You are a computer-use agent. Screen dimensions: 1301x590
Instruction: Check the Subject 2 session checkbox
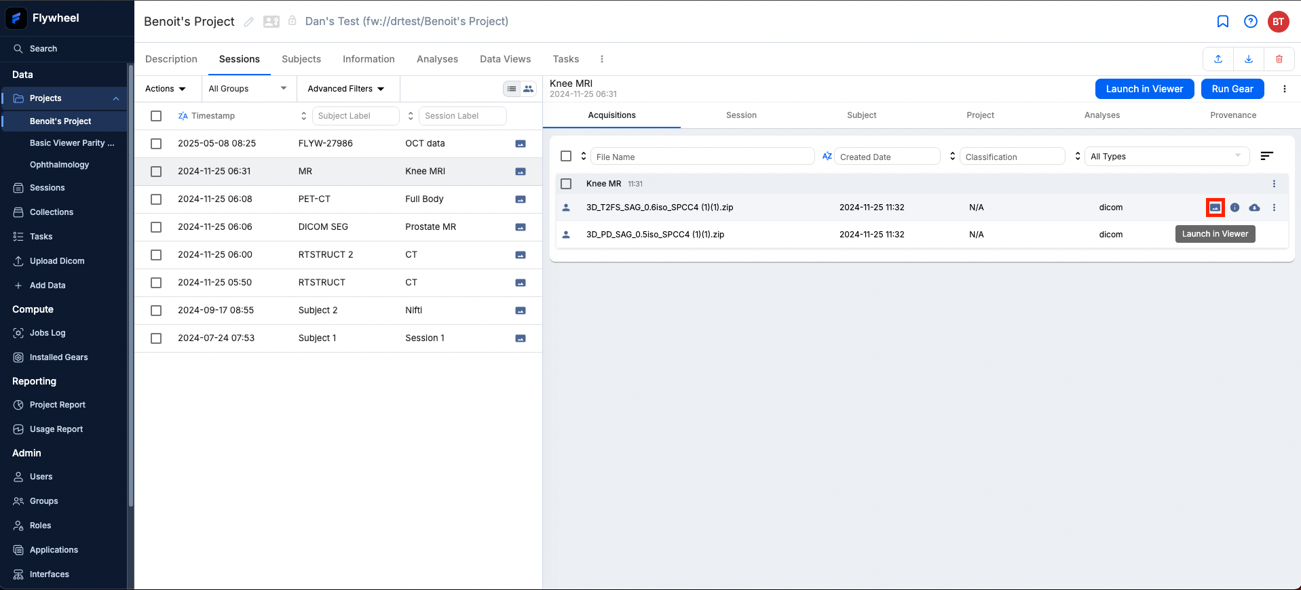pos(156,311)
